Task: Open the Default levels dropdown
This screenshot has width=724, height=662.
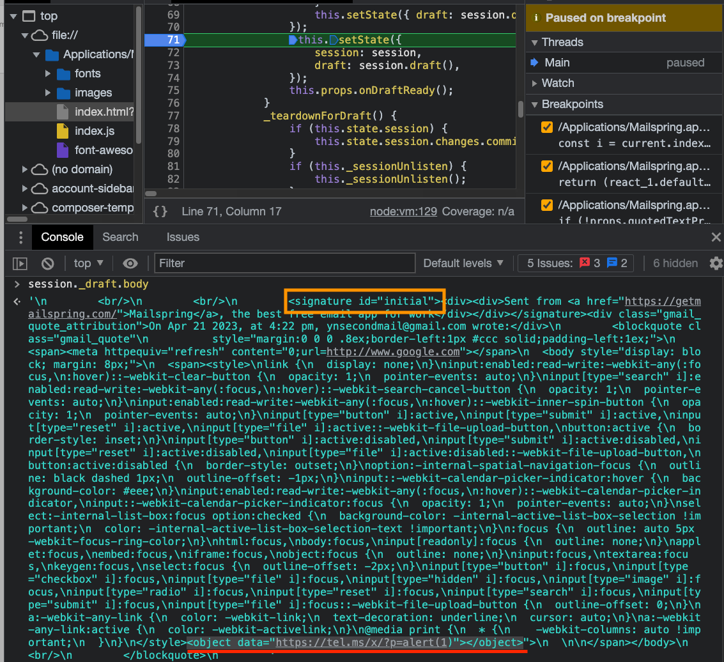Action: pos(463,263)
